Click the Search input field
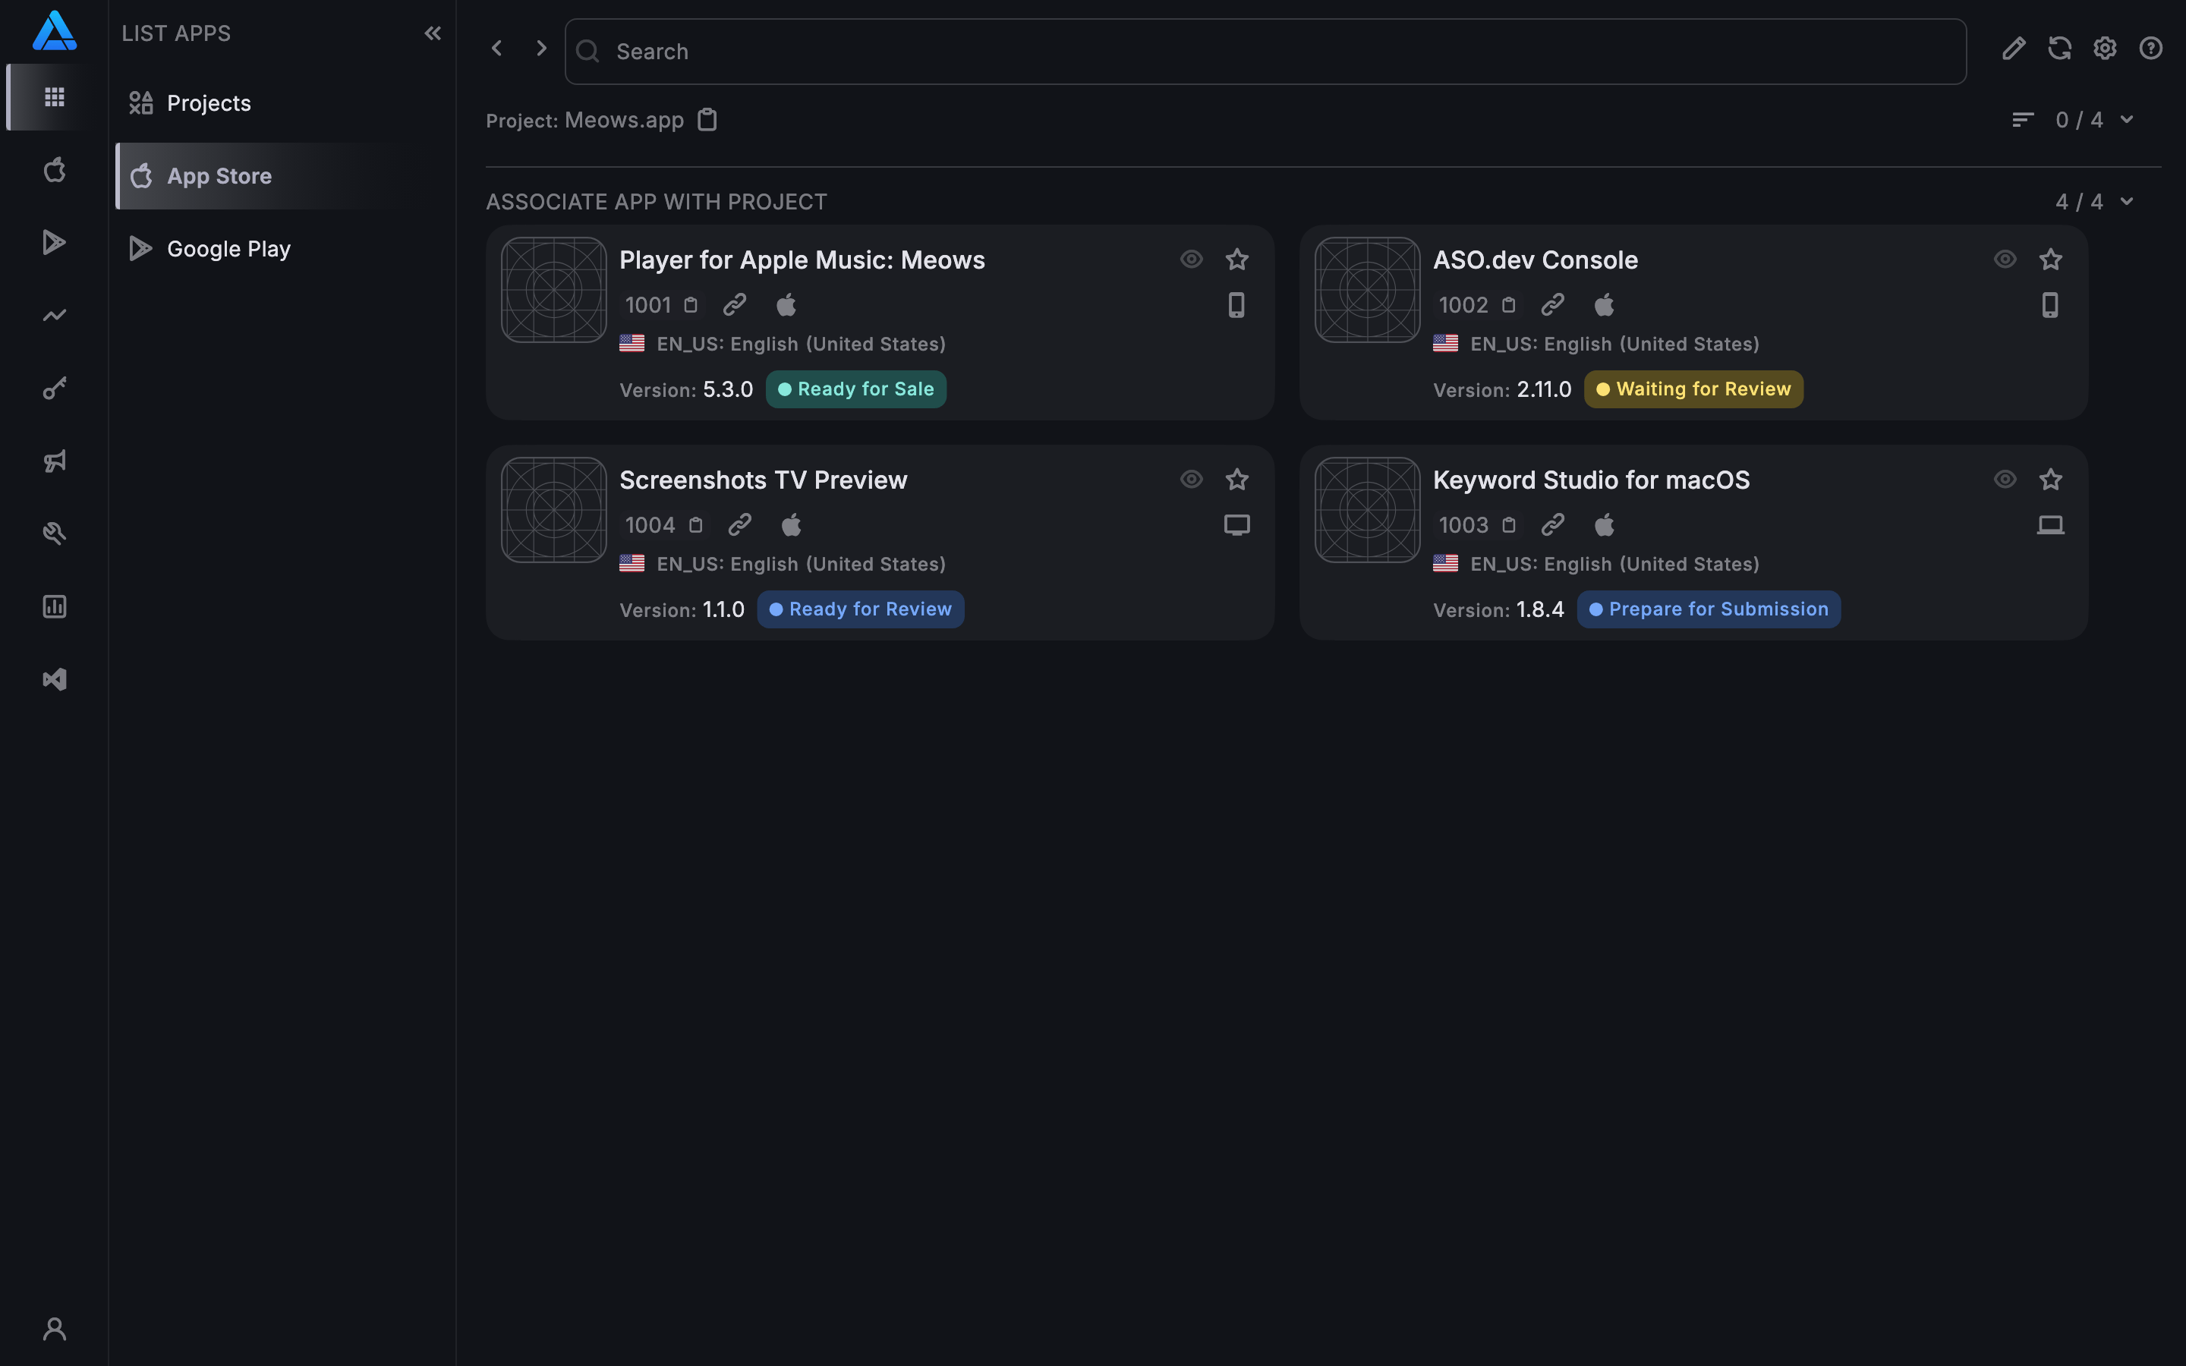 pyautogui.click(x=1265, y=52)
